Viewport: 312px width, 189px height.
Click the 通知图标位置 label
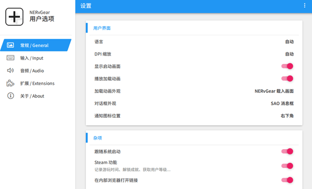point(107,116)
